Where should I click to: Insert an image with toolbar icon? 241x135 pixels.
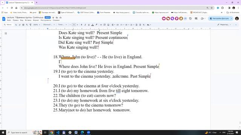tap(108, 25)
